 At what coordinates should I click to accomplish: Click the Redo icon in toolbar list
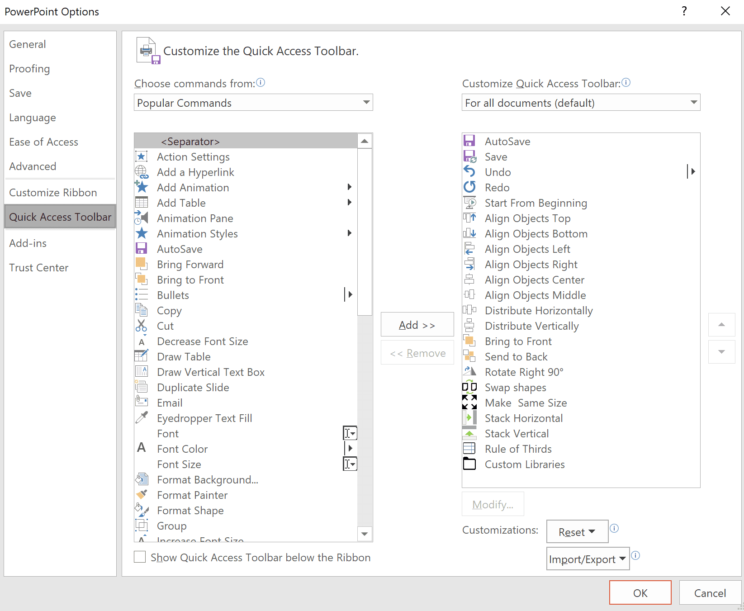pyautogui.click(x=469, y=187)
